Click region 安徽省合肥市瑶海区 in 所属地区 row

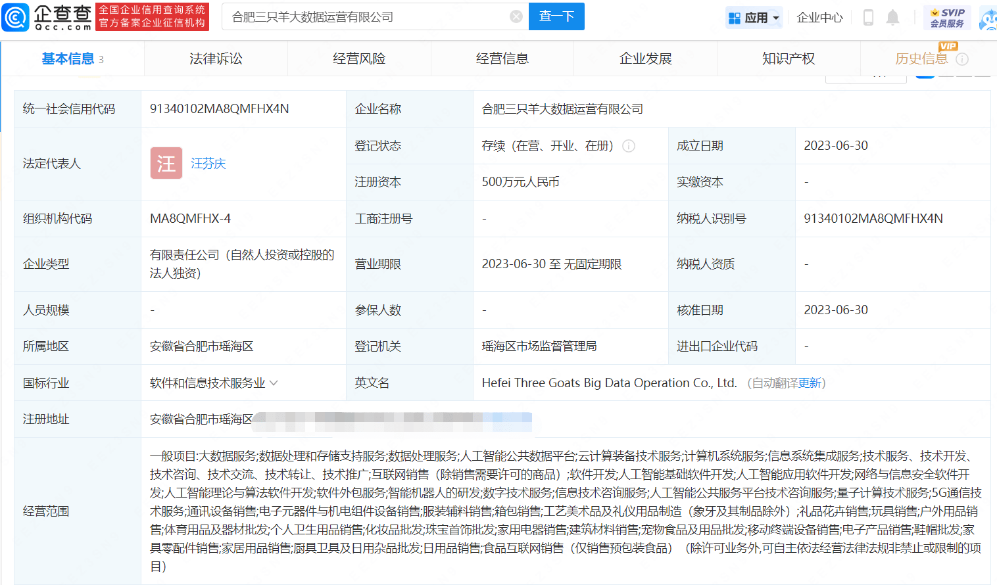point(201,346)
